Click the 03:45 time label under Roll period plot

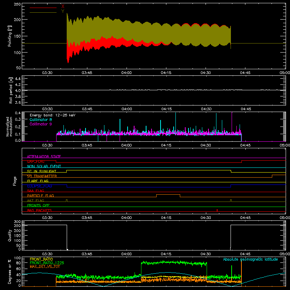87,109
